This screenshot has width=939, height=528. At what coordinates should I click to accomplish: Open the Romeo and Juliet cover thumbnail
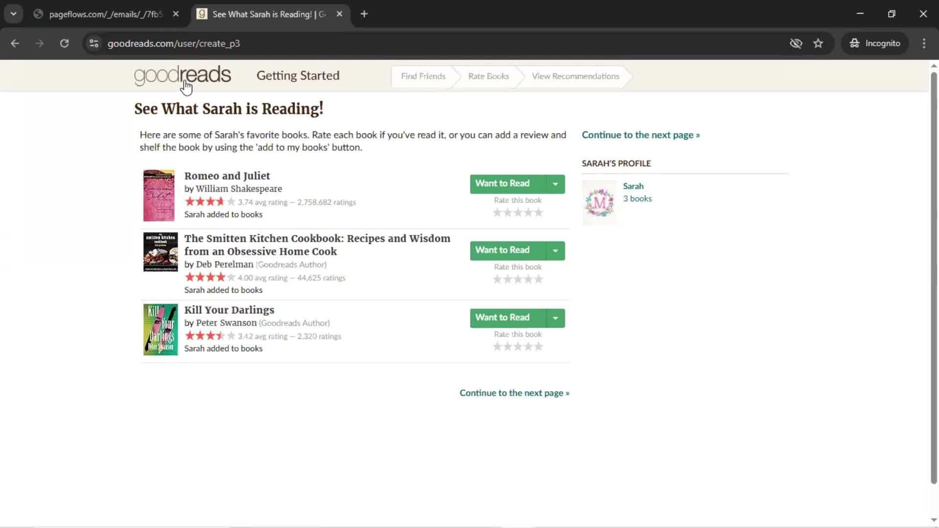click(x=158, y=195)
